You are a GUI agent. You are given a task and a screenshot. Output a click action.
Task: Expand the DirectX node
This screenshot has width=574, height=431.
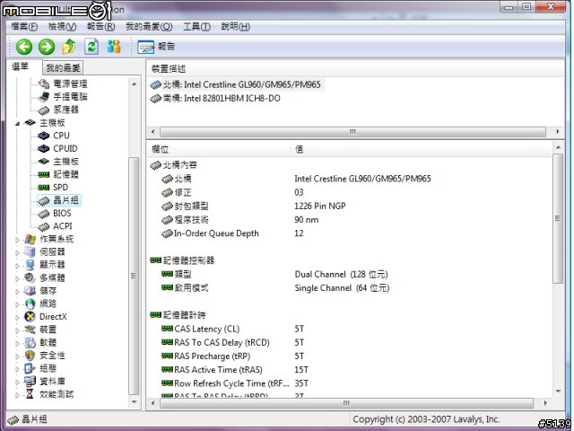click(17, 317)
